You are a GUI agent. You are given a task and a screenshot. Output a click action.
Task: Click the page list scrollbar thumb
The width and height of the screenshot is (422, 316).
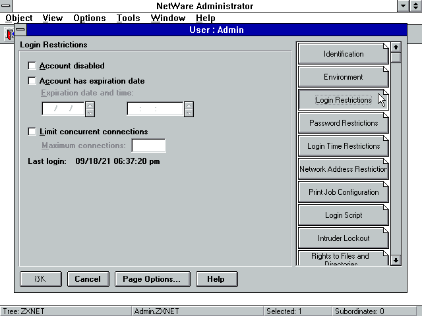point(396,57)
